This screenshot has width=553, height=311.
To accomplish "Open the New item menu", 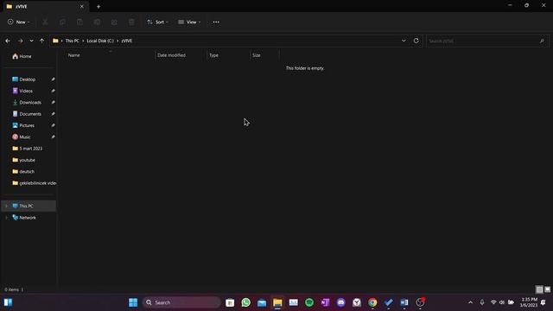I will [x=18, y=22].
